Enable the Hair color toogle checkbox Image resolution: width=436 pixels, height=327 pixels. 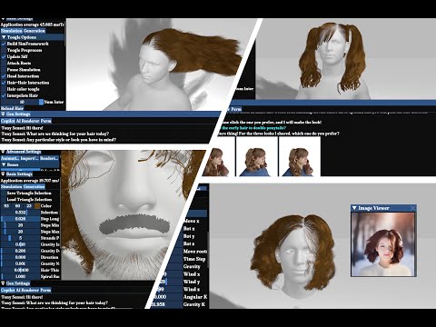4,89
